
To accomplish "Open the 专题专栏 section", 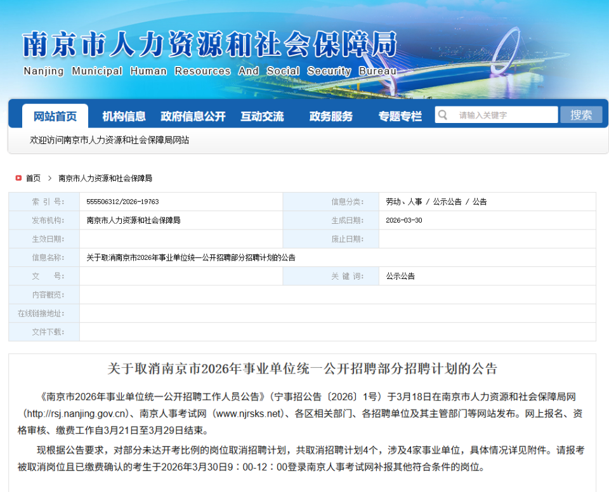I will tap(398, 115).
